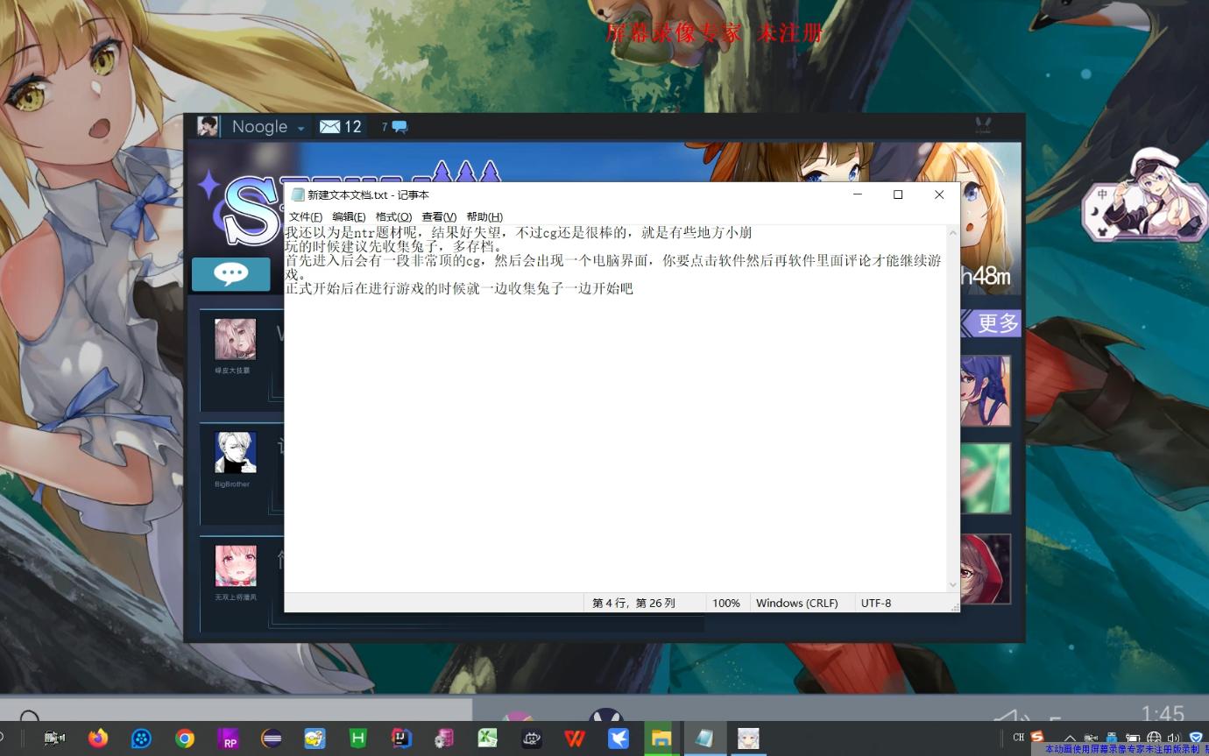This screenshot has height=756, width=1209.
Task: Click the 100% zoom status bar entry
Action: [x=726, y=603]
